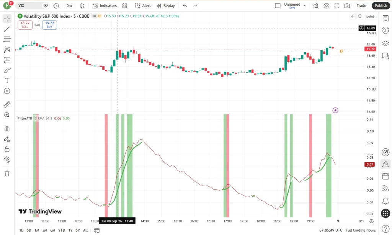Activate the zoom in tool
This screenshot has width=392, height=235.
(x=7, y=115)
